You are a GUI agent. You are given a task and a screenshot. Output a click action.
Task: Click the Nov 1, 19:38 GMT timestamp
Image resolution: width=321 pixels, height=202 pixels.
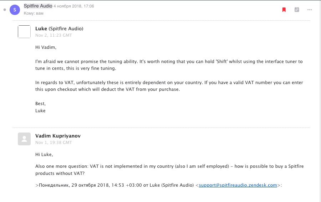[x=53, y=143]
